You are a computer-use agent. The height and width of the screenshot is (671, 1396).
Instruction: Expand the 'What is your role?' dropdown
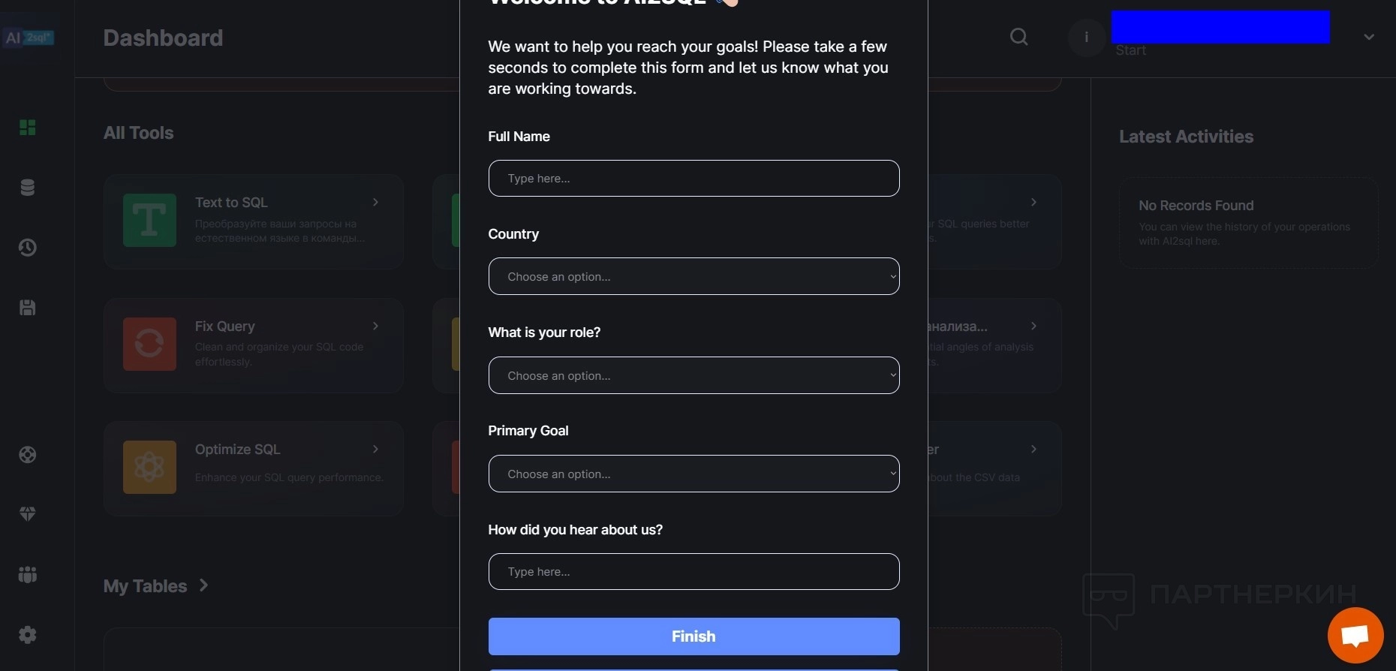(x=693, y=375)
